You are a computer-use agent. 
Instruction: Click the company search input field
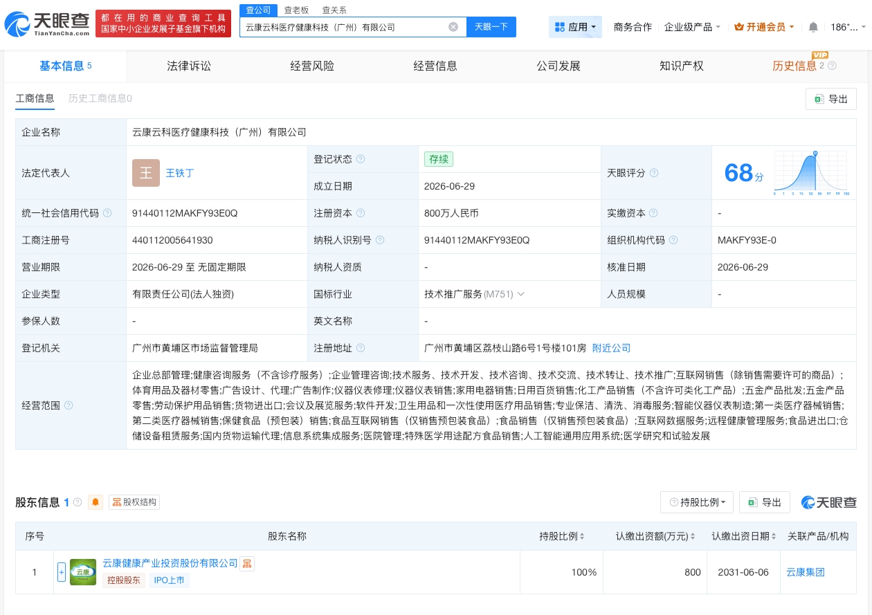343,27
